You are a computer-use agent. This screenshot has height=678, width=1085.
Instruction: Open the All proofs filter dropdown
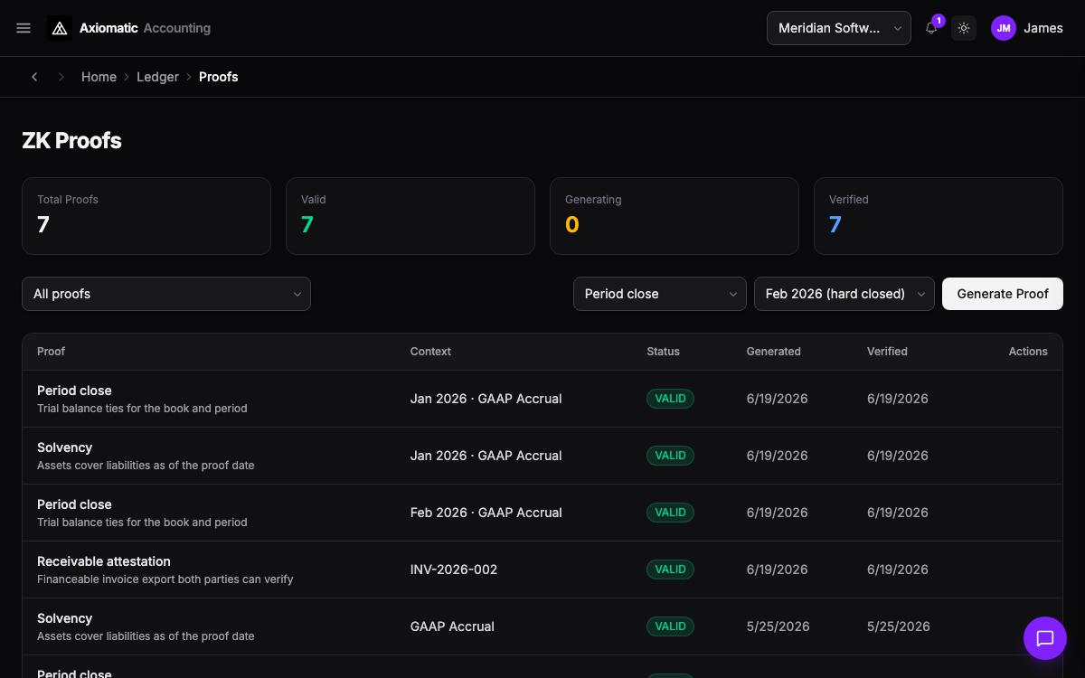tap(166, 294)
